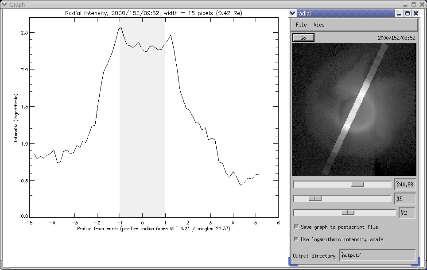
Task: Click the Output directory text field
Action: pyautogui.click(x=377, y=255)
